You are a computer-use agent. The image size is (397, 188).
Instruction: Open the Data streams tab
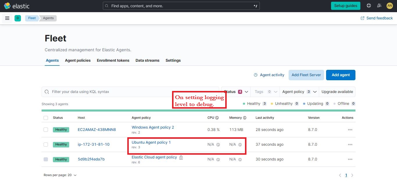pos(147,60)
